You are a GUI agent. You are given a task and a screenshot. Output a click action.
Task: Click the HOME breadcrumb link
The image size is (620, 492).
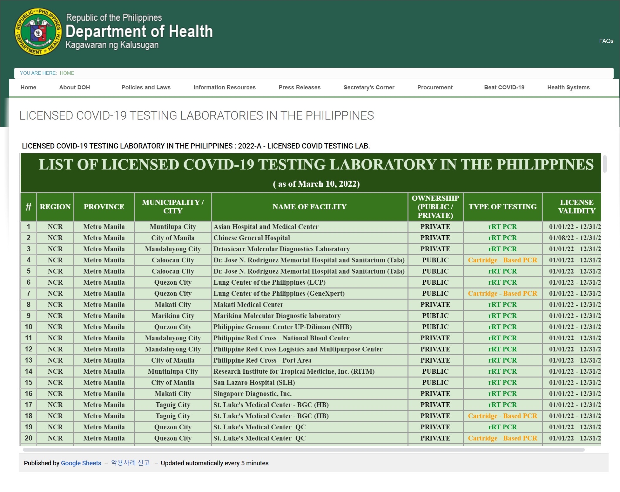coord(67,73)
